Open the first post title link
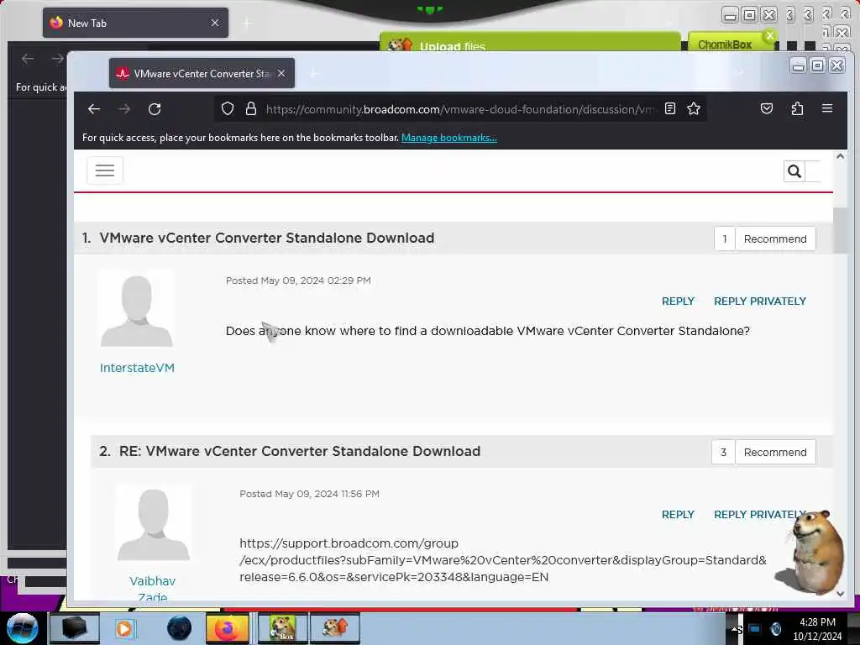 266,238
